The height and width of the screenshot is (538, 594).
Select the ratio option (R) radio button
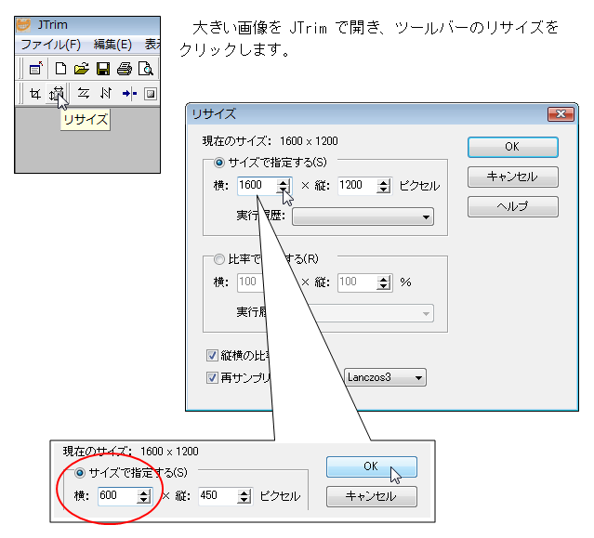tap(220, 259)
